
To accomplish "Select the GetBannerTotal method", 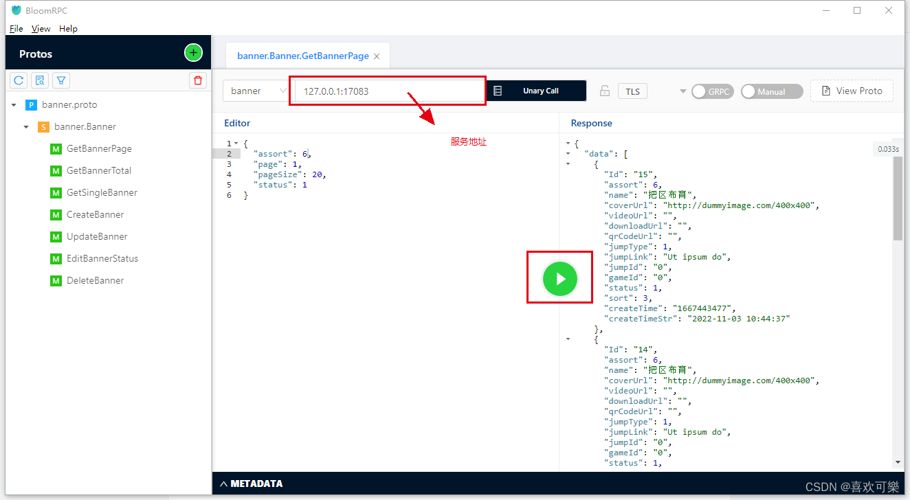I will (99, 171).
